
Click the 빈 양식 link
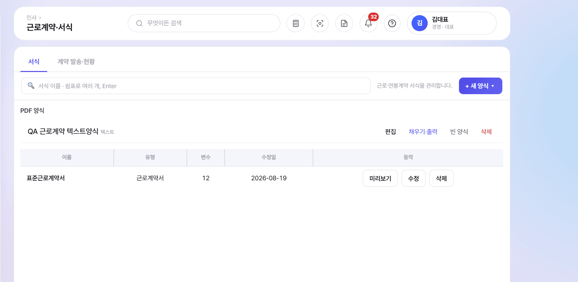459,132
